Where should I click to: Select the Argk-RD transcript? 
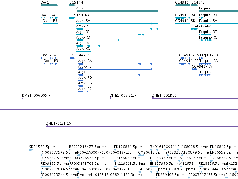pos(97,40)
